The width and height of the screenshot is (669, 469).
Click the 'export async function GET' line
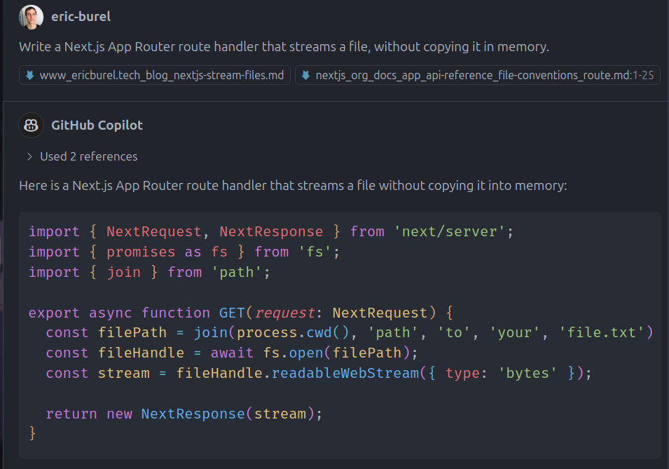[x=241, y=313]
